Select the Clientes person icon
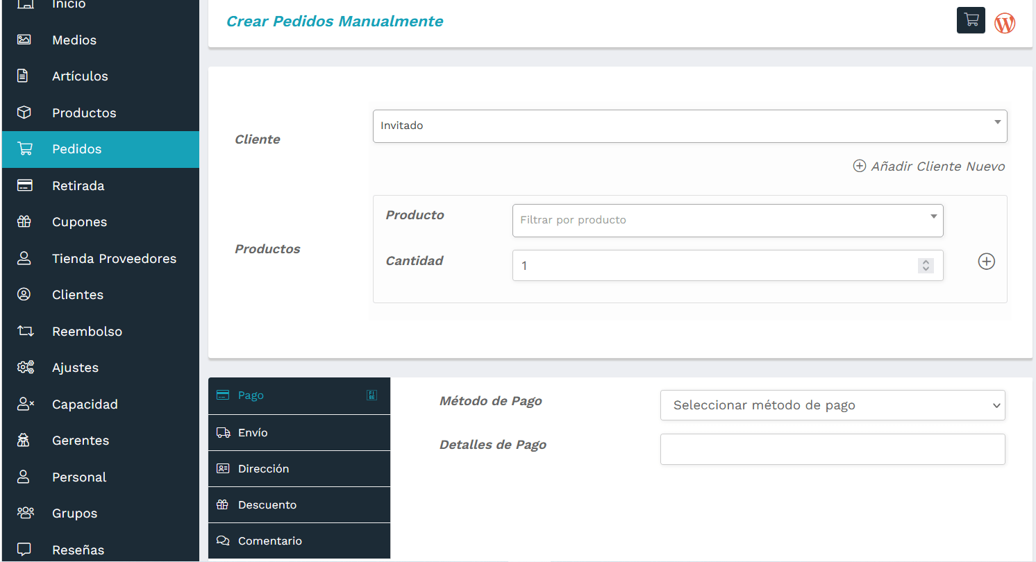Viewport: 1036px width, 562px height. 25,294
